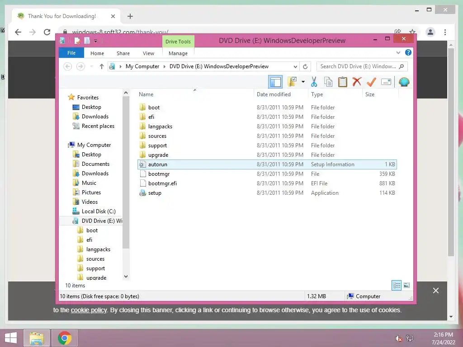The height and width of the screenshot is (347, 463).
Task: Open Chrome profile avatar button
Action: click(430, 32)
